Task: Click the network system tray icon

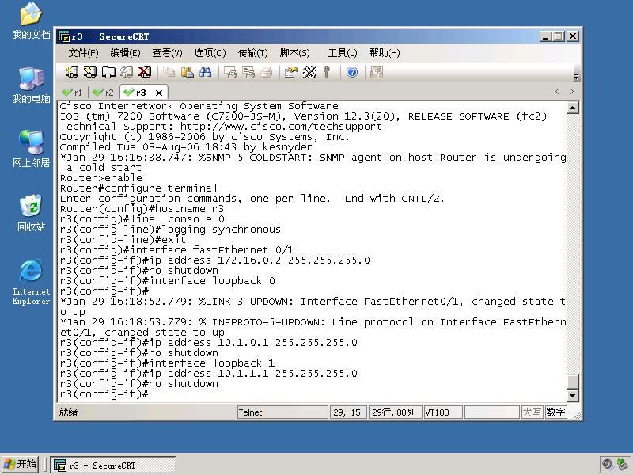Action: (x=623, y=464)
